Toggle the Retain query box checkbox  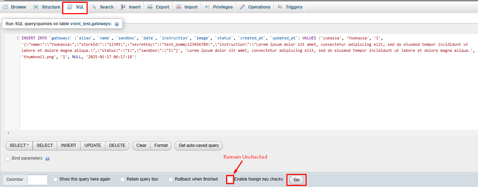(x=122, y=180)
